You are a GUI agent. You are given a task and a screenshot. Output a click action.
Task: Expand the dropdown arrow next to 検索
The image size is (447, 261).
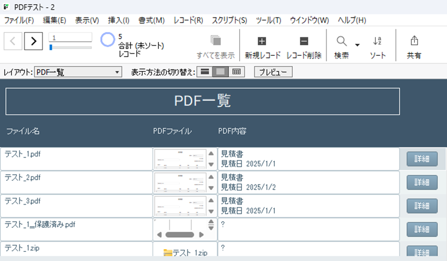click(x=357, y=45)
